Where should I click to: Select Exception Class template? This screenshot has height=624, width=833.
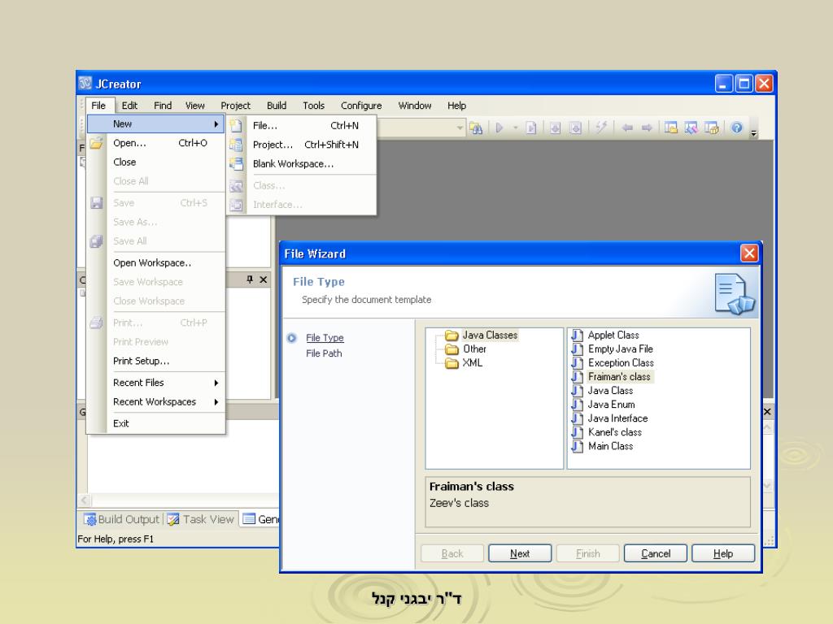(x=621, y=363)
